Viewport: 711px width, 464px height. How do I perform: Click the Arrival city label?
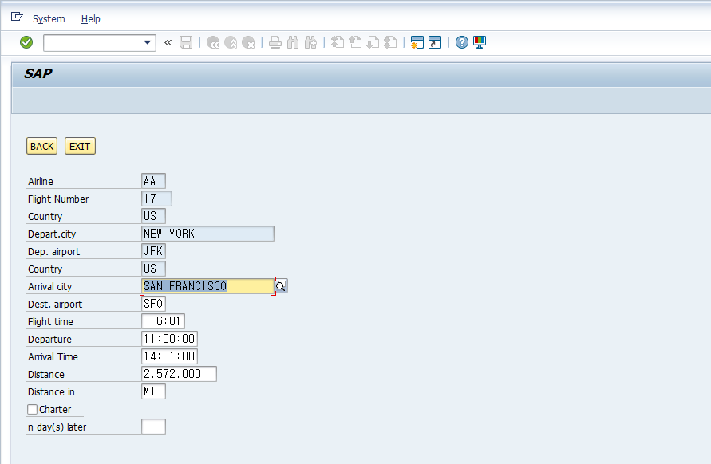(50, 287)
